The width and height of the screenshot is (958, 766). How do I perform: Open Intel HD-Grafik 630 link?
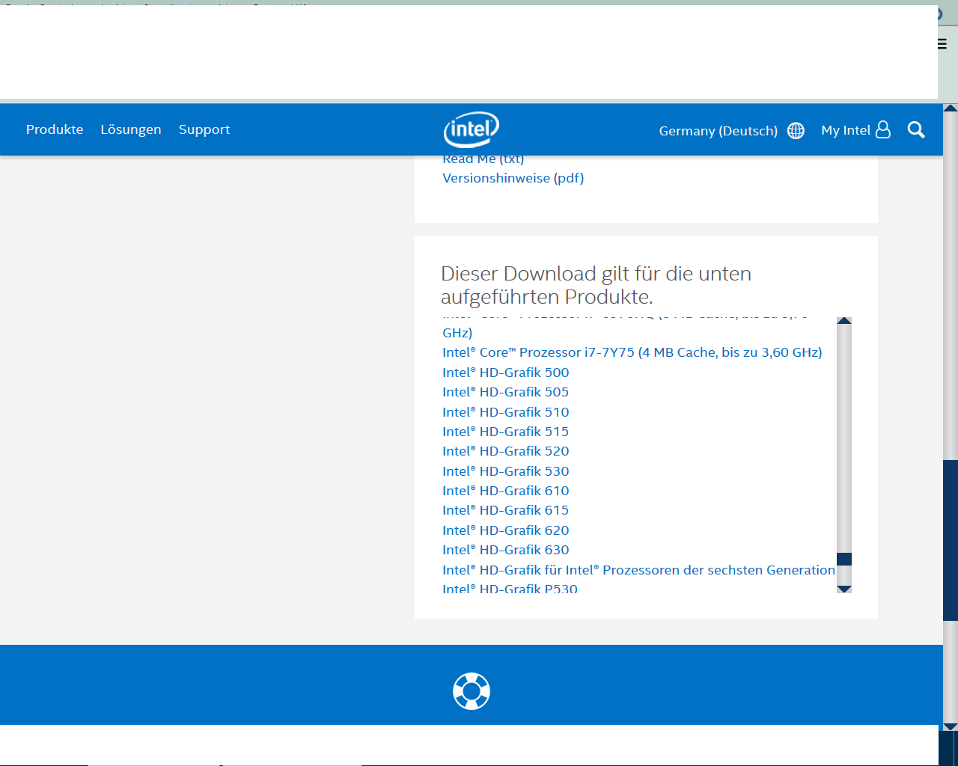506,550
